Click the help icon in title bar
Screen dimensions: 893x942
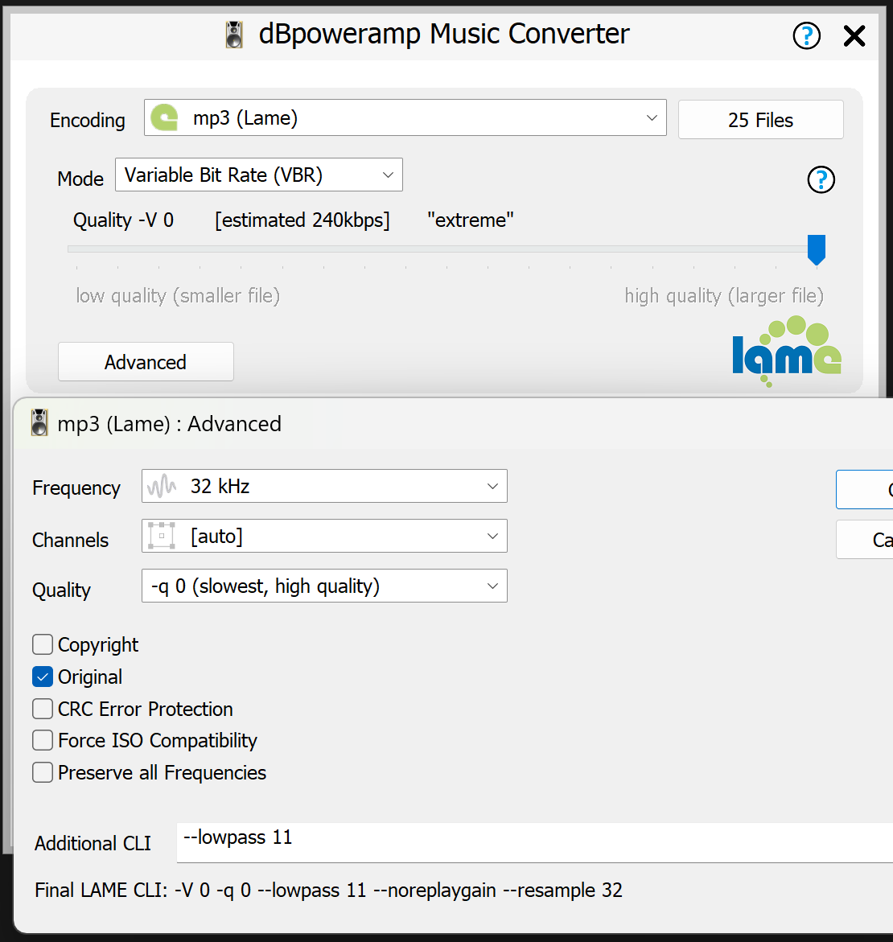(x=806, y=35)
